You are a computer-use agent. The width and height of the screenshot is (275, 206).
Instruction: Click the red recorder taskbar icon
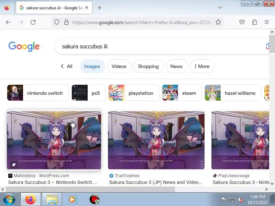click(94, 199)
